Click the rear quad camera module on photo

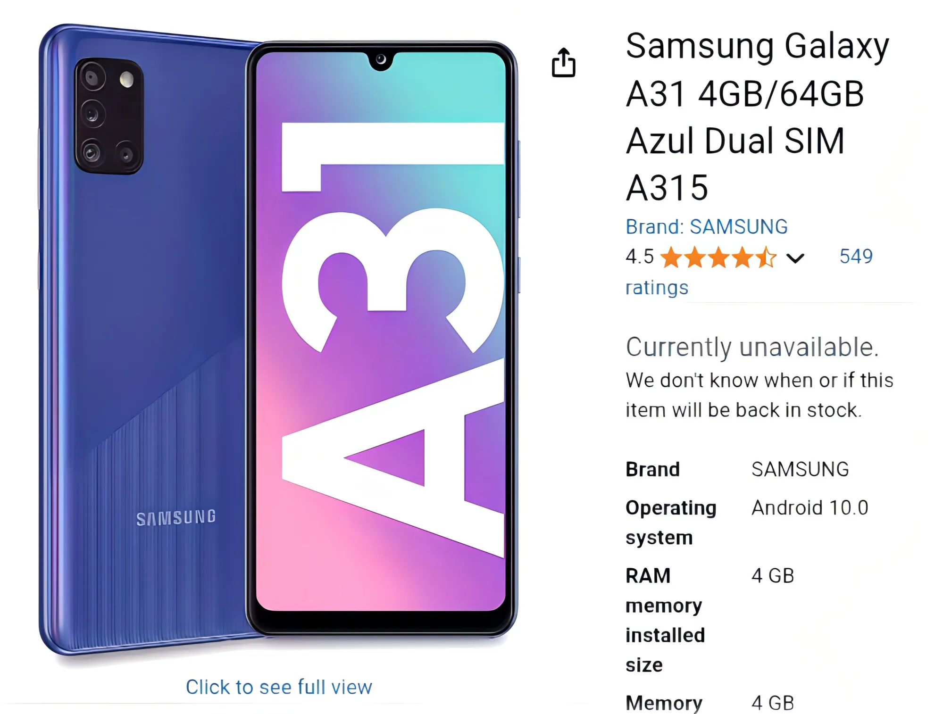tap(109, 116)
